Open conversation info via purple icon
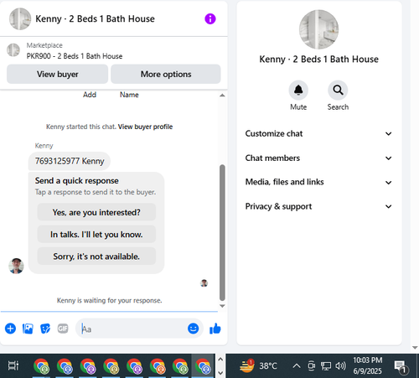This screenshot has height=378, width=419. click(x=210, y=19)
